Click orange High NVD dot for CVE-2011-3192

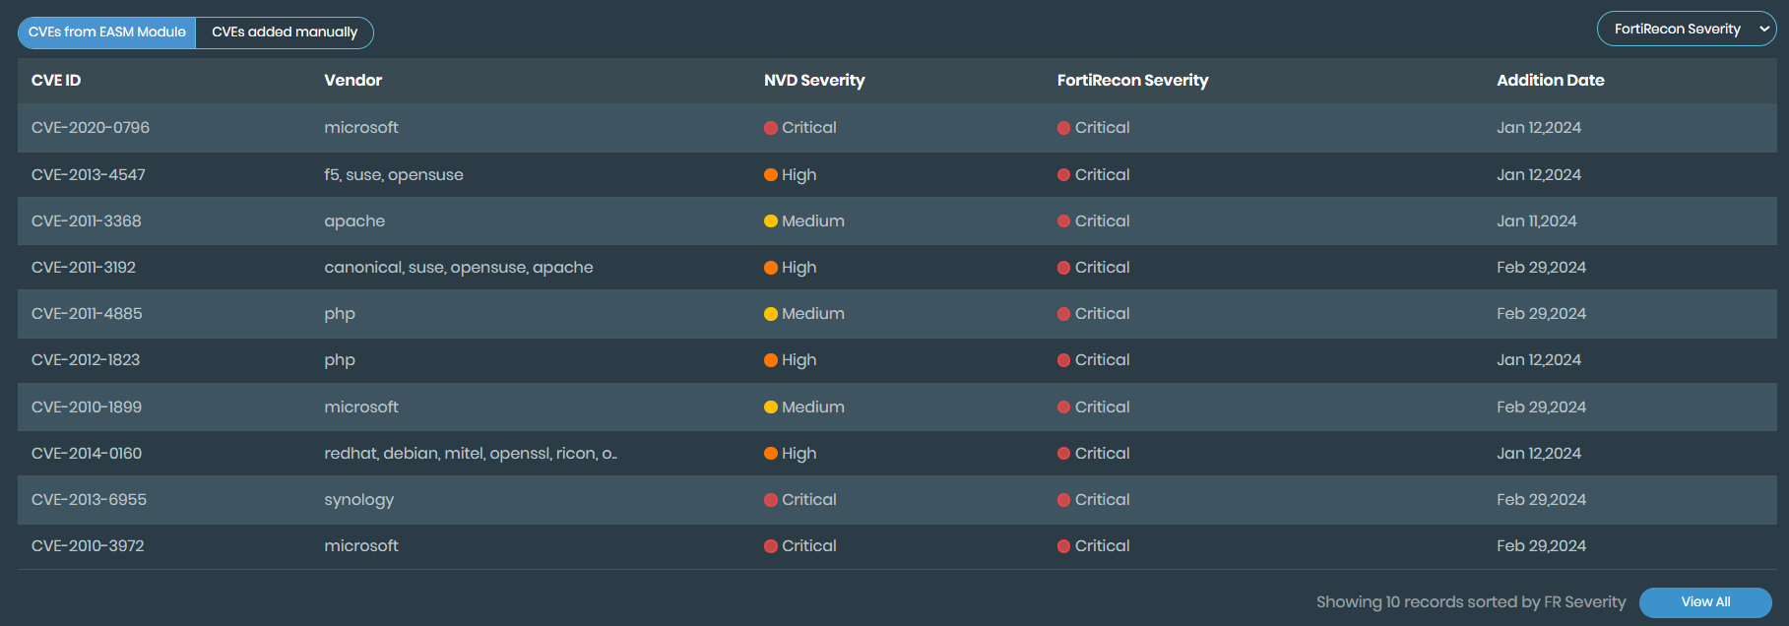coord(771,268)
